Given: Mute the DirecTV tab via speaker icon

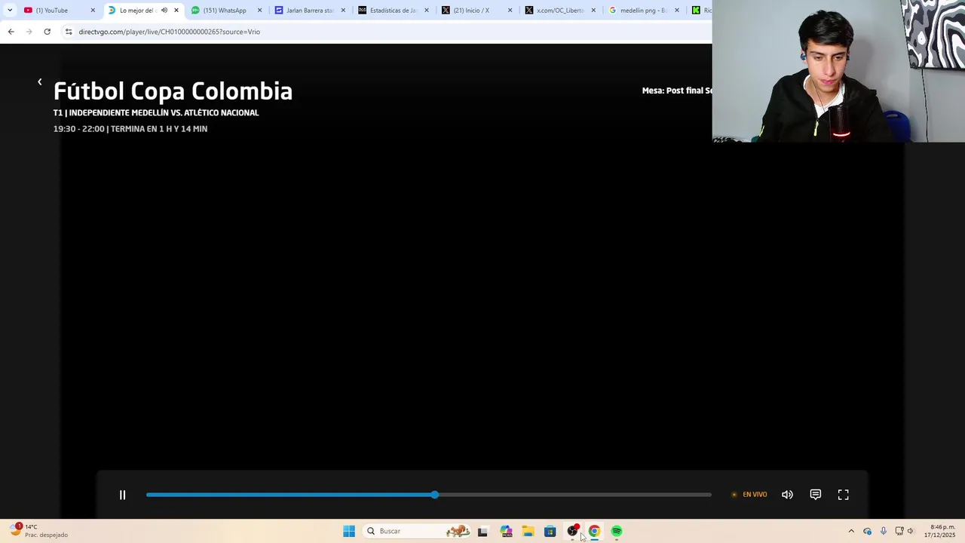Looking at the screenshot, I should (x=164, y=11).
